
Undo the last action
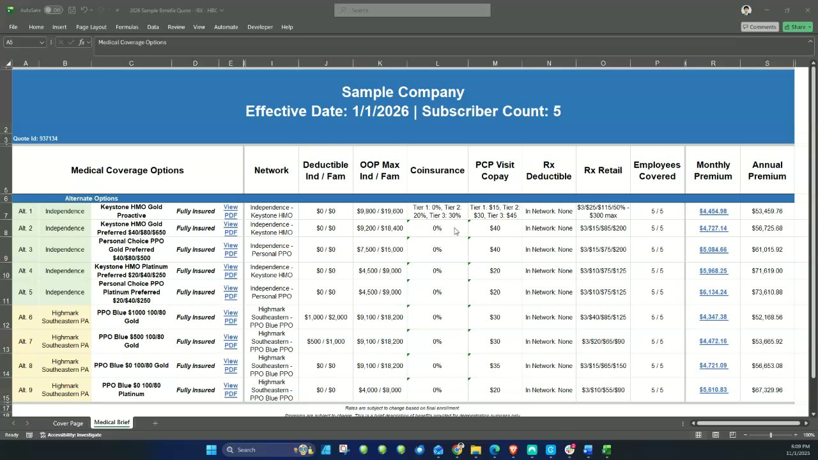click(84, 10)
